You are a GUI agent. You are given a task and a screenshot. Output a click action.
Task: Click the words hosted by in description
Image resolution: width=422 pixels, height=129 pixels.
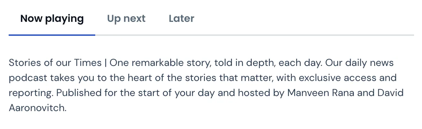pyautogui.click(x=261, y=93)
